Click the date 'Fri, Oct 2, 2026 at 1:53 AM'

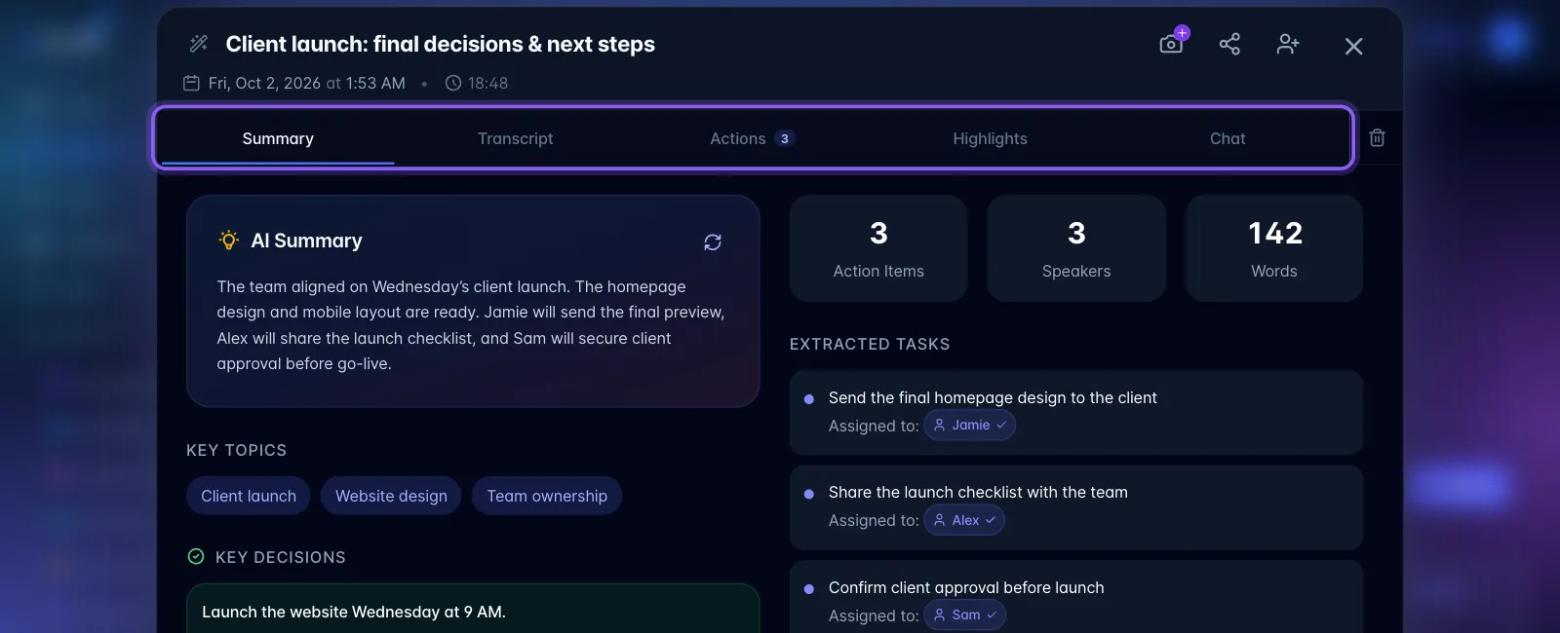(x=307, y=83)
